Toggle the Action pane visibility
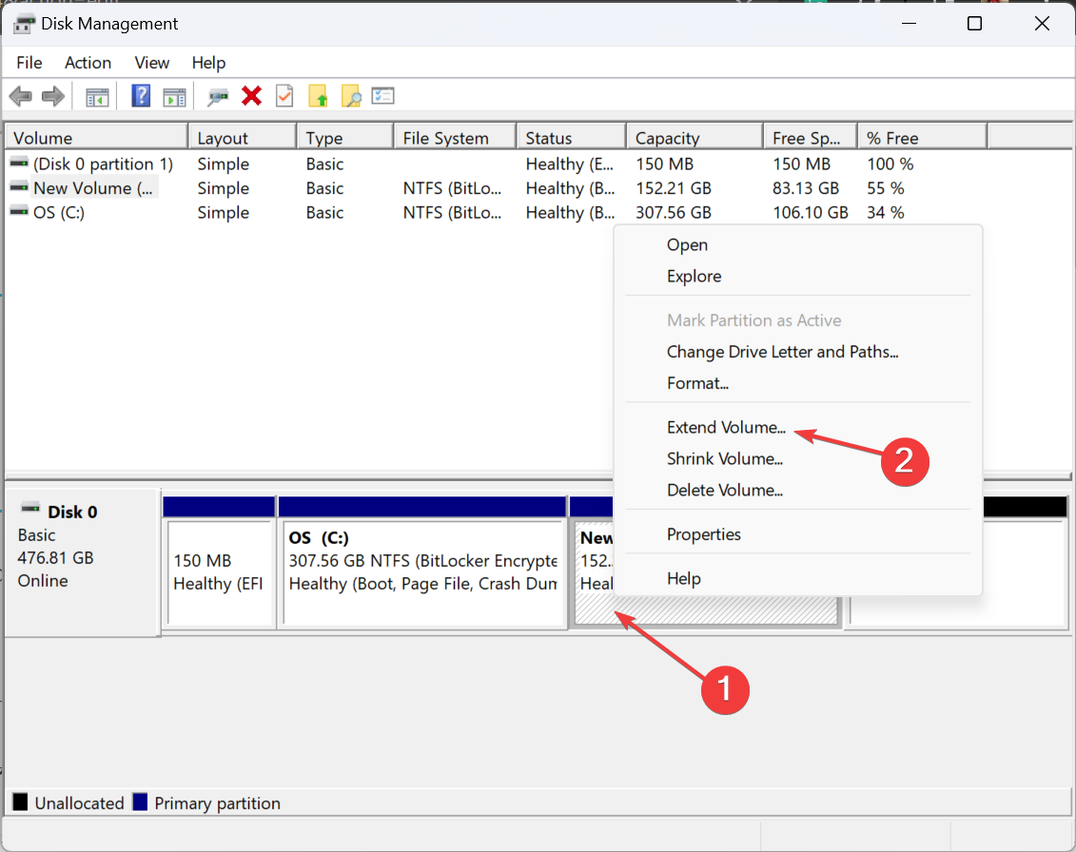The width and height of the screenshot is (1076, 852). (174, 95)
